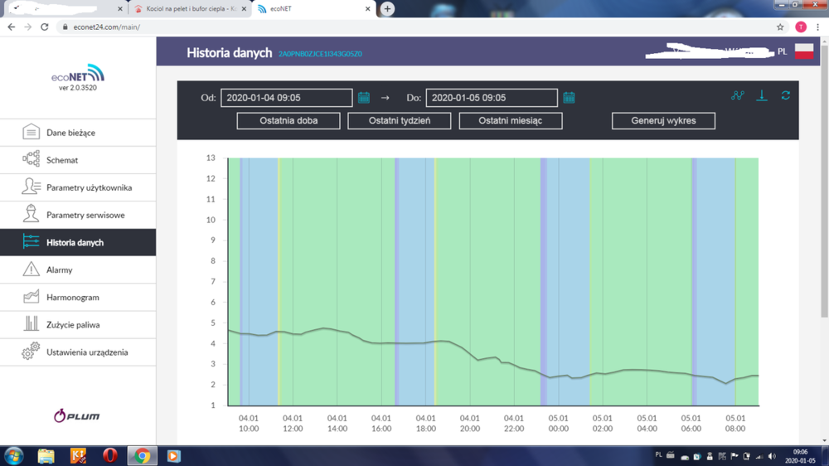
Task: Open the start date calendar picker
Action: (x=364, y=98)
